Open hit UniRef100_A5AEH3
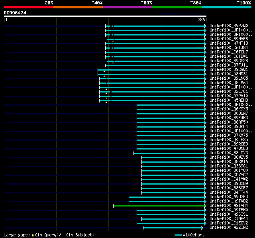 click(229, 100)
